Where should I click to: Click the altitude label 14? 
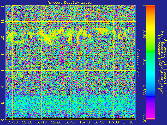(3, 5)
